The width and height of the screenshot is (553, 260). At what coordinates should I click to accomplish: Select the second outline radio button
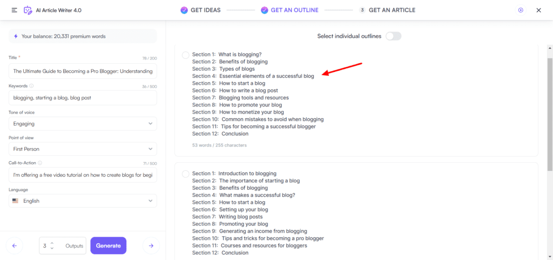[x=186, y=174]
